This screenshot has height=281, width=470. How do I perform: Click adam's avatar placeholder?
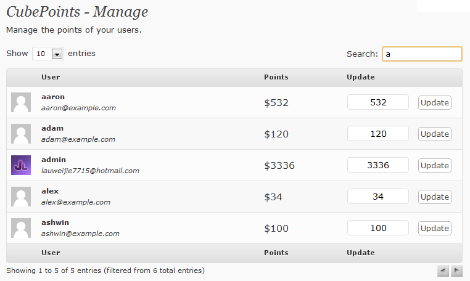click(x=21, y=134)
